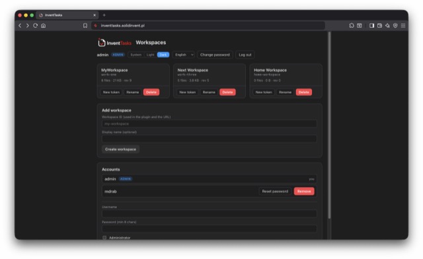Check the Administrator checkbox
This screenshot has height=259, width=423.
[x=104, y=238]
